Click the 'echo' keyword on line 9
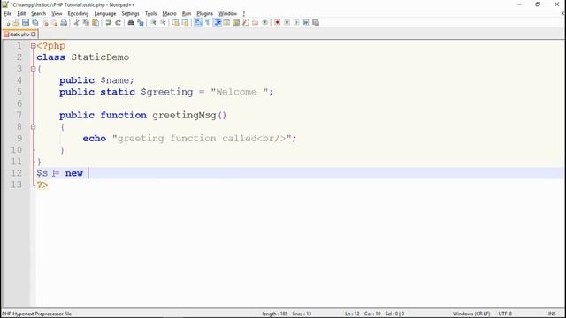The height and width of the screenshot is (318, 566). click(95, 139)
